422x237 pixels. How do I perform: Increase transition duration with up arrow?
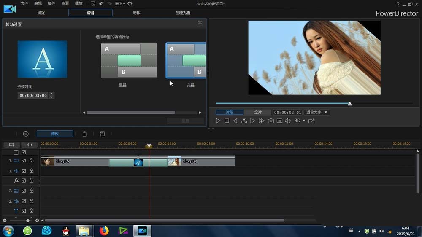click(x=51, y=94)
